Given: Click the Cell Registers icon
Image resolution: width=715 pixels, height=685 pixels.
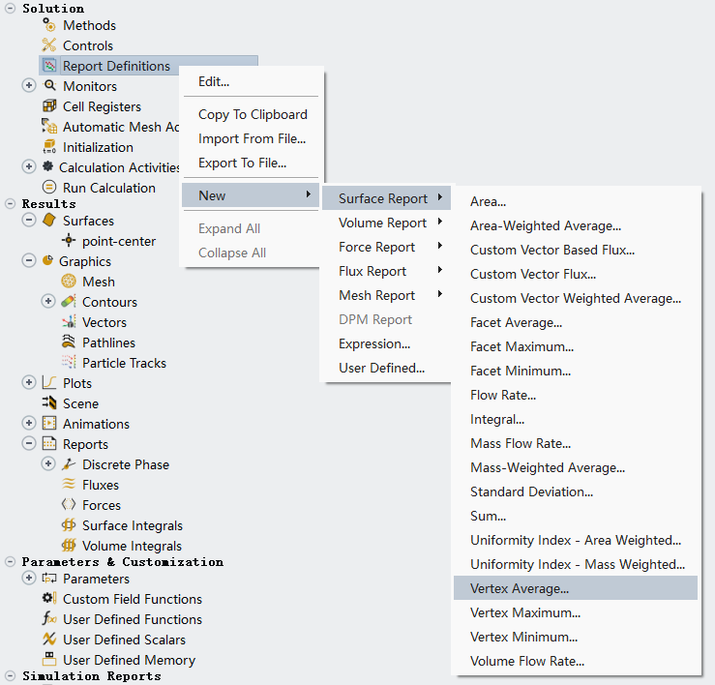Looking at the screenshot, I should click(49, 106).
